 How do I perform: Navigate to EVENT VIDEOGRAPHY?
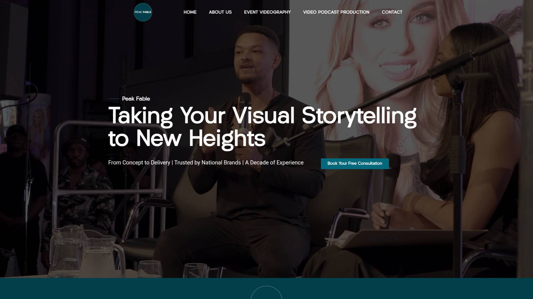(267, 12)
